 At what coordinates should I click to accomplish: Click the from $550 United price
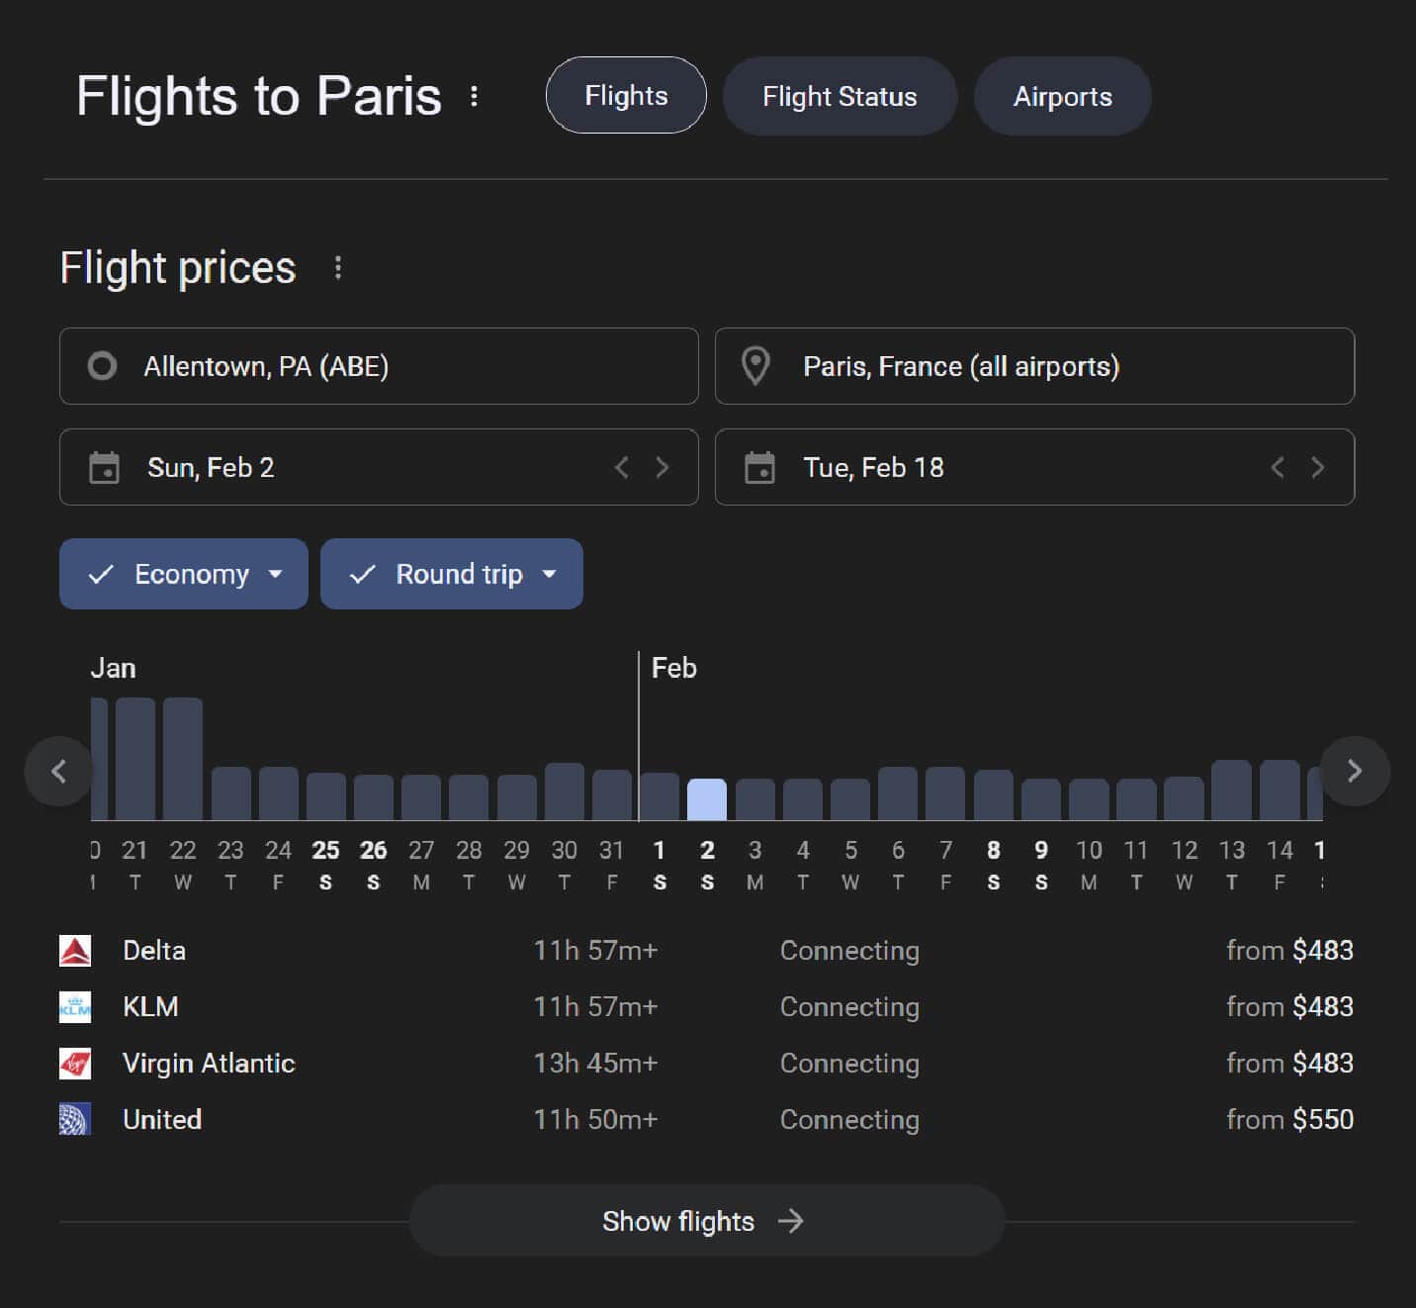pos(1289,1119)
